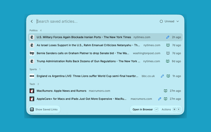The height and width of the screenshot is (132, 211).
Task: Click the K key icon beside Actions
Action: [179, 109]
